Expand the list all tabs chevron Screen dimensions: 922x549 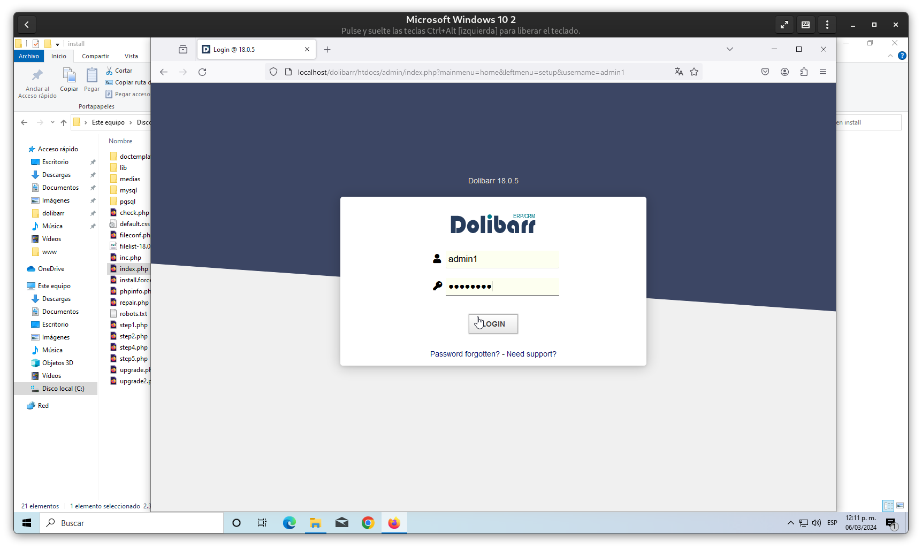[729, 49]
